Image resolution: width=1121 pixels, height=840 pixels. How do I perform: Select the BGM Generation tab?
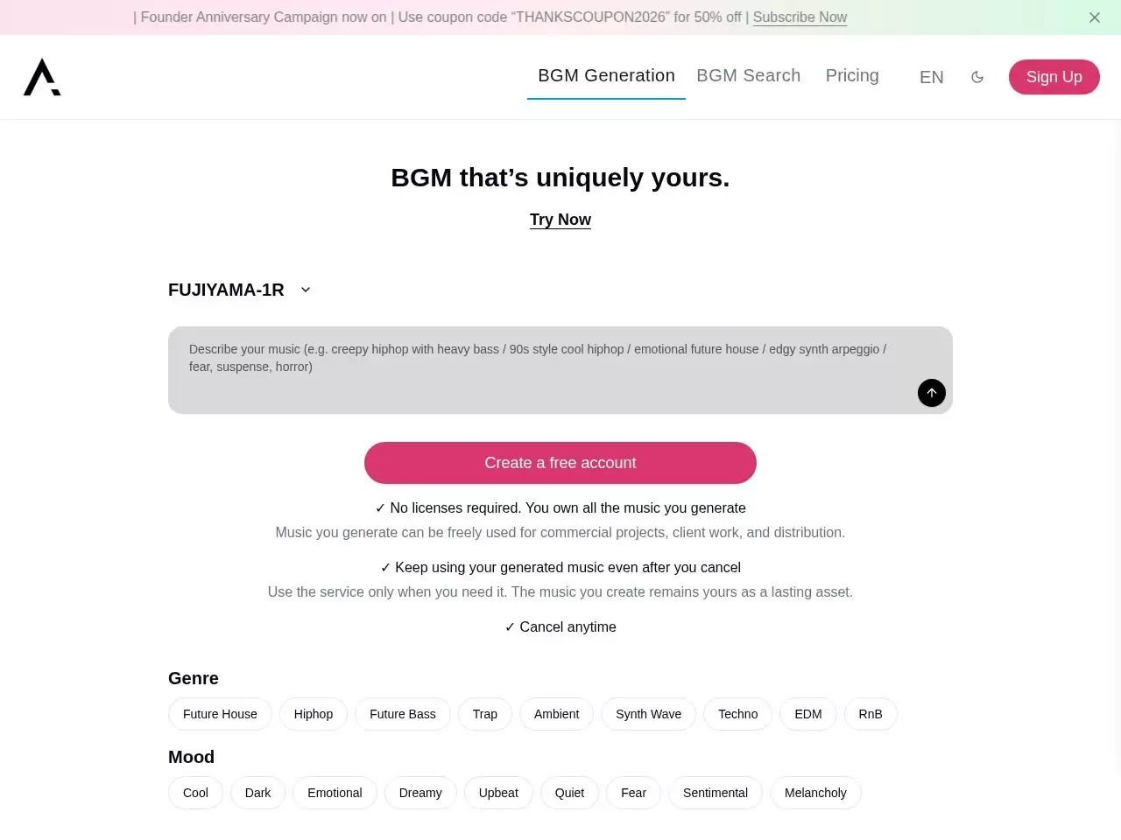point(606,76)
